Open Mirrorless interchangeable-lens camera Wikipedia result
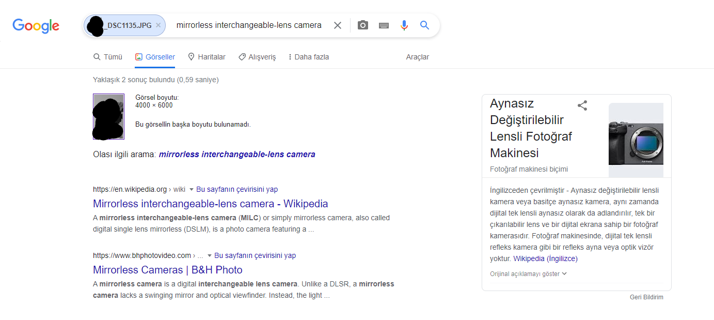 coord(211,204)
